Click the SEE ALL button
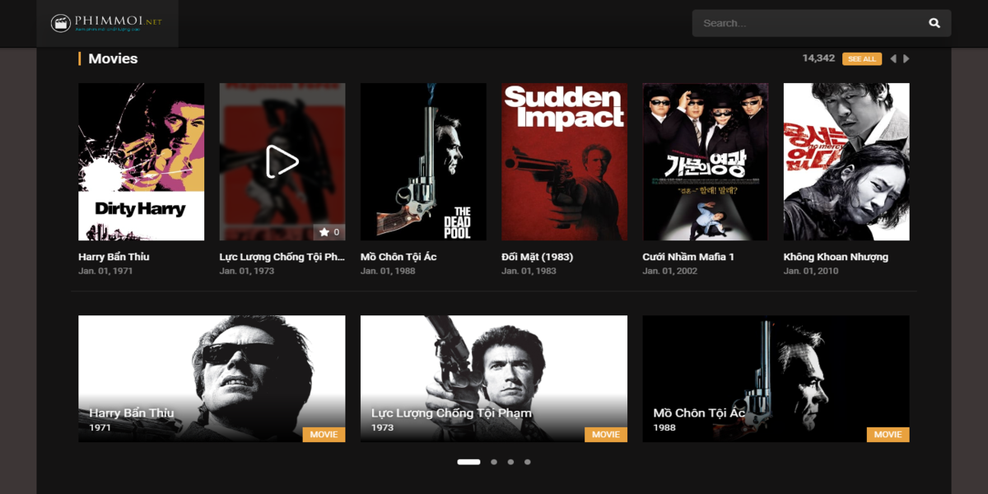 pyautogui.click(x=861, y=59)
